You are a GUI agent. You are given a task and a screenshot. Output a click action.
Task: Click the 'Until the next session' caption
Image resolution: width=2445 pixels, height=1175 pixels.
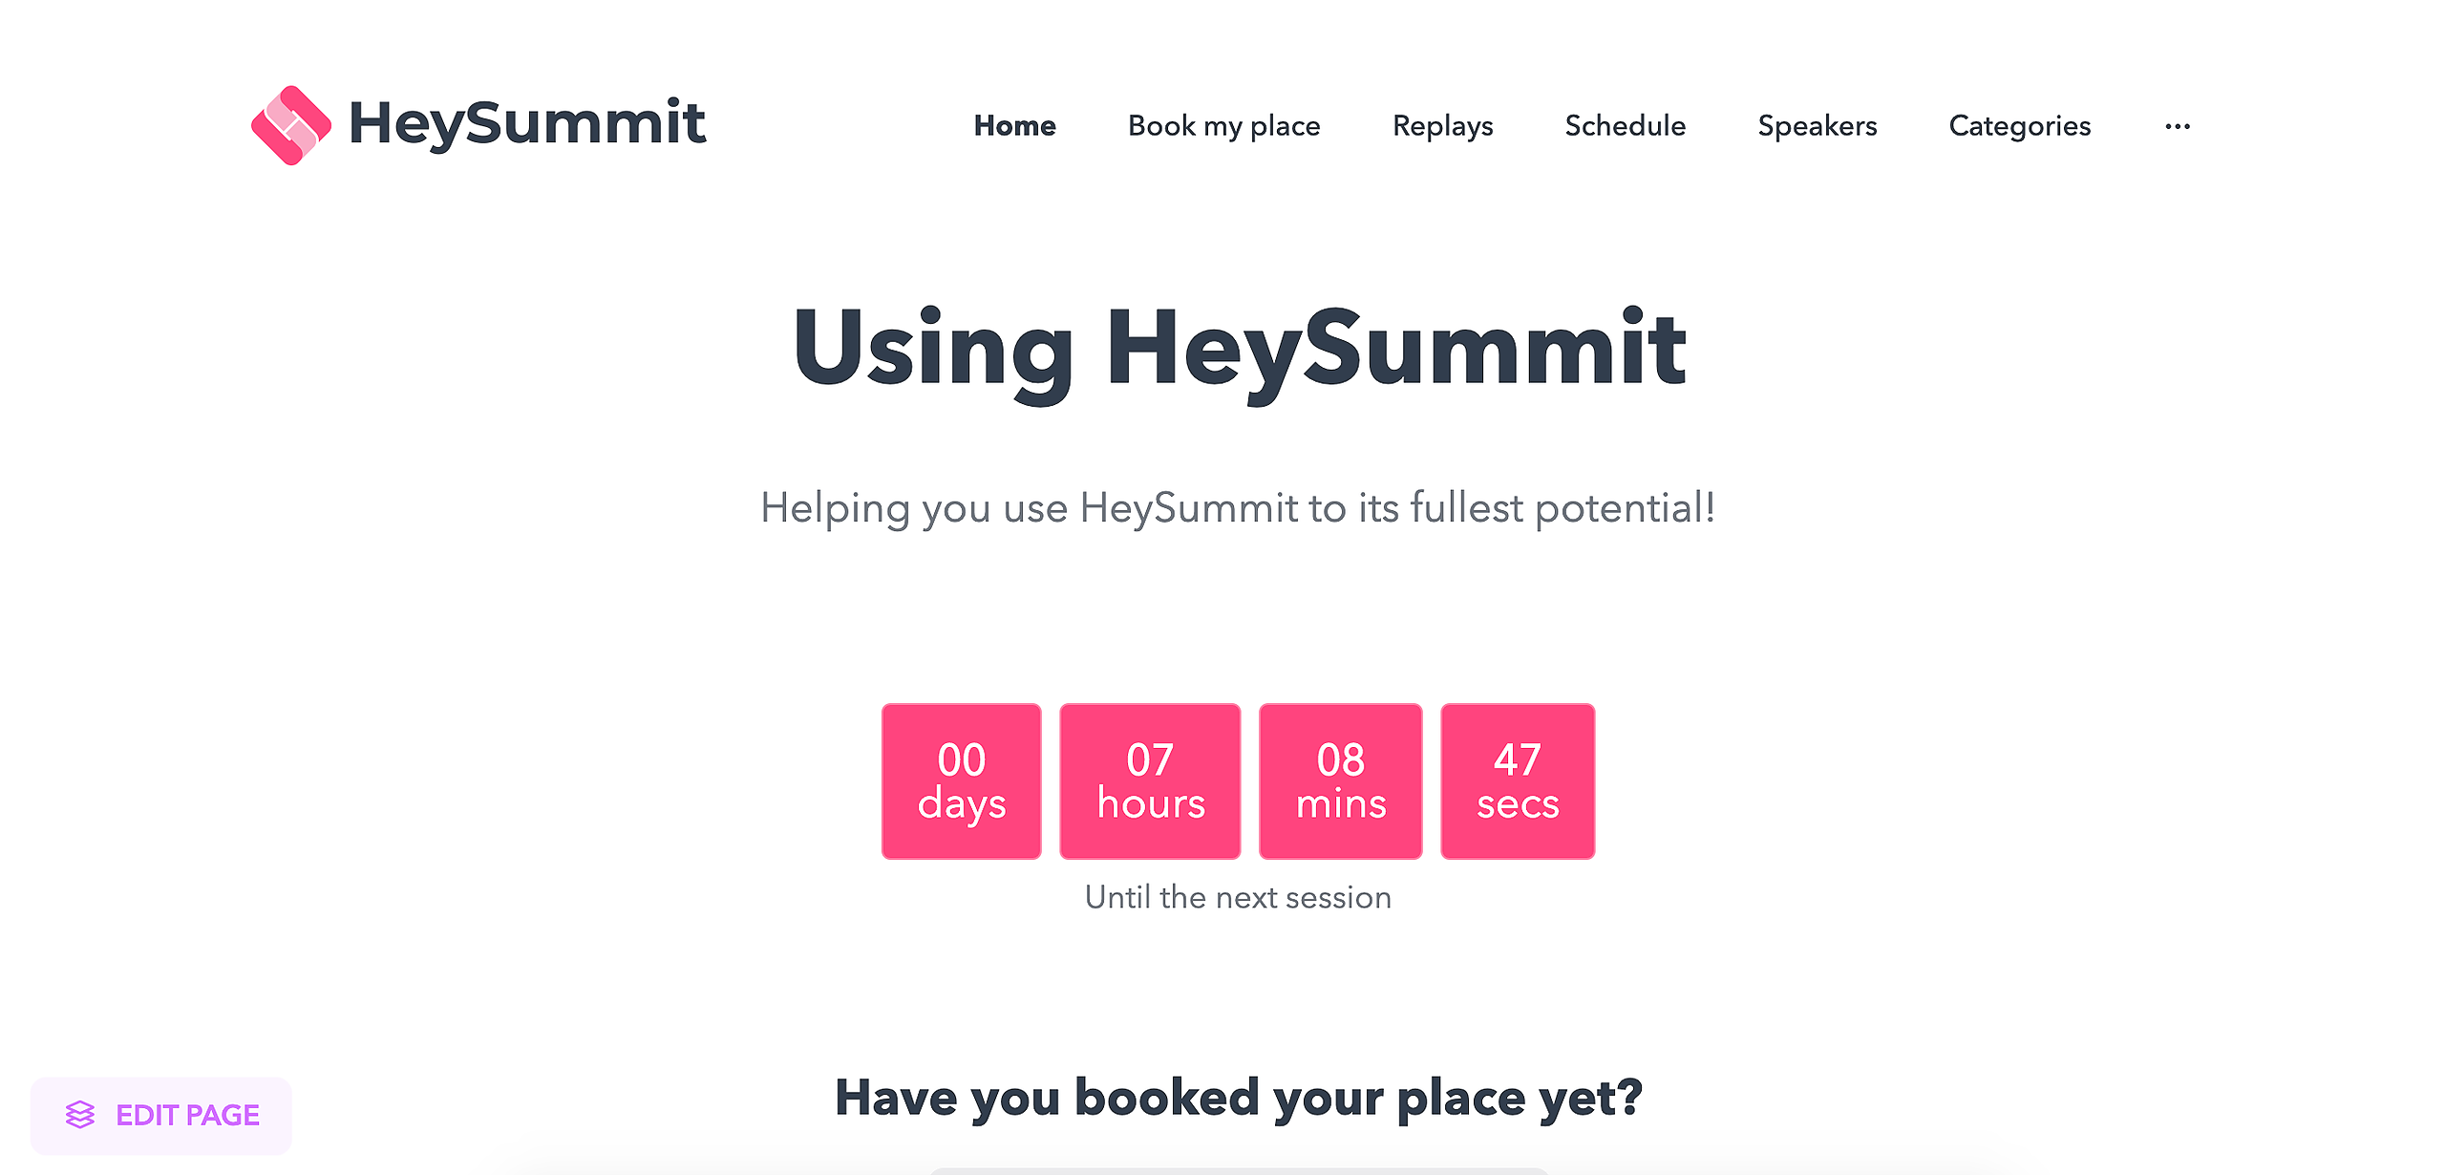(x=1238, y=897)
